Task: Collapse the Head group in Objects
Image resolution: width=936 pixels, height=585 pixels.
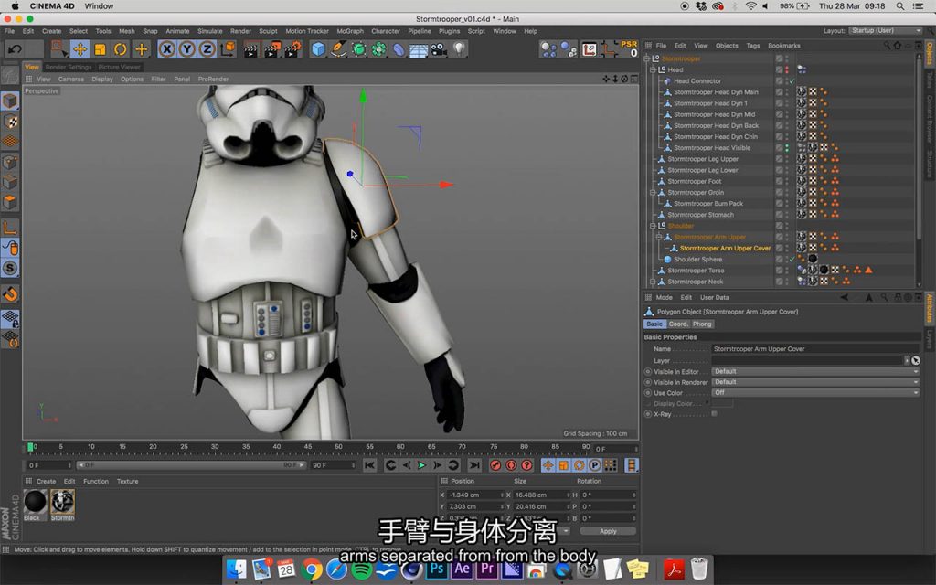Action: [x=653, y=69]
